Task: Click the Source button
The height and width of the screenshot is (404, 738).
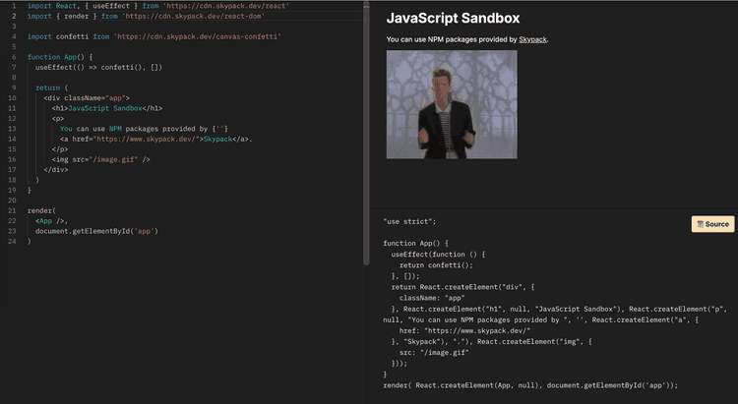Action: pos(712,224)
